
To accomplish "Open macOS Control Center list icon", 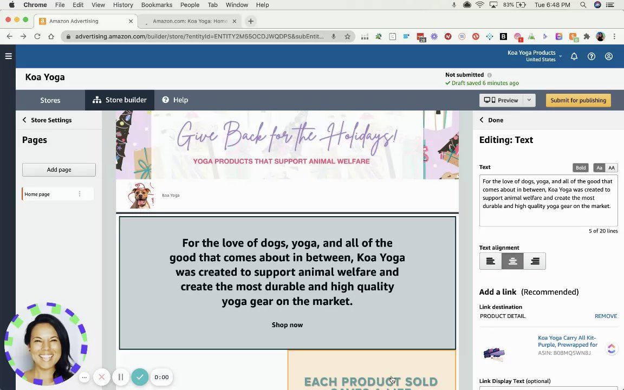I will [609, 5].
